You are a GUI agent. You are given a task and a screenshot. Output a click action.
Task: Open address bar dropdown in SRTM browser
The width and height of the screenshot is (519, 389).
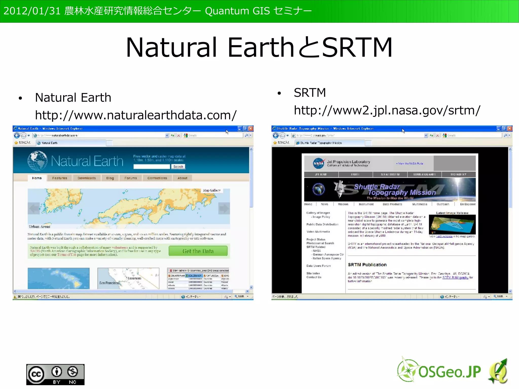(426, 135)
